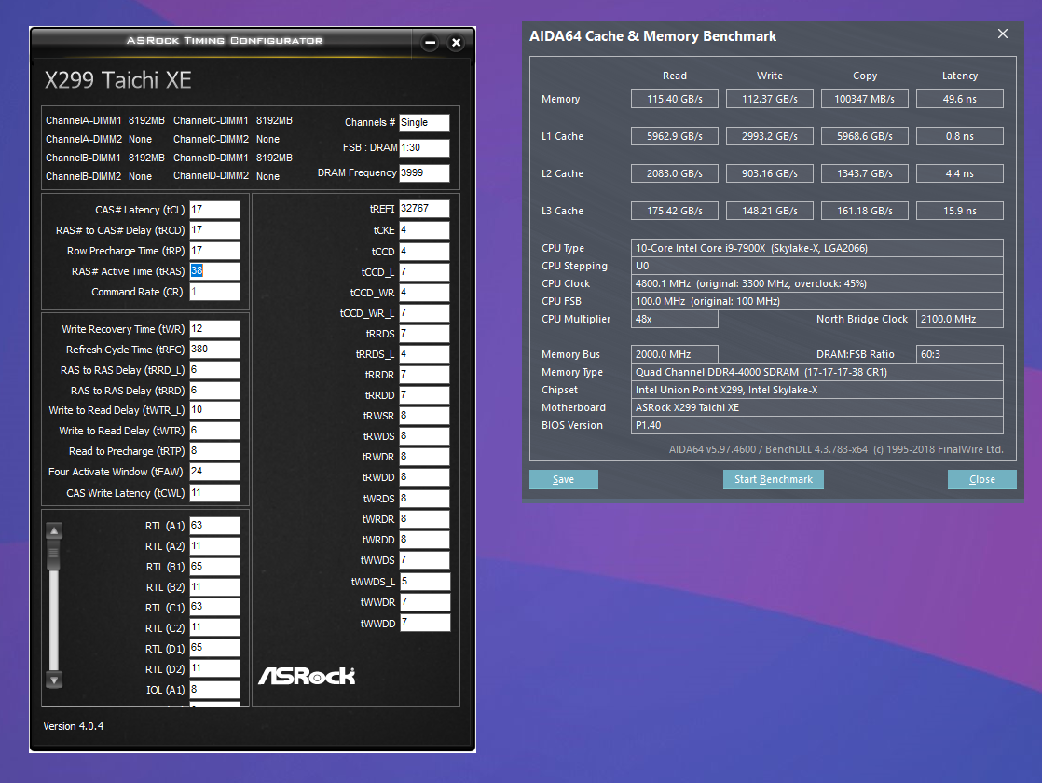This screenshot has width=1042, height=783.
Task: Click the RTL (C2) value field
Action: click(x=214, y=628)
